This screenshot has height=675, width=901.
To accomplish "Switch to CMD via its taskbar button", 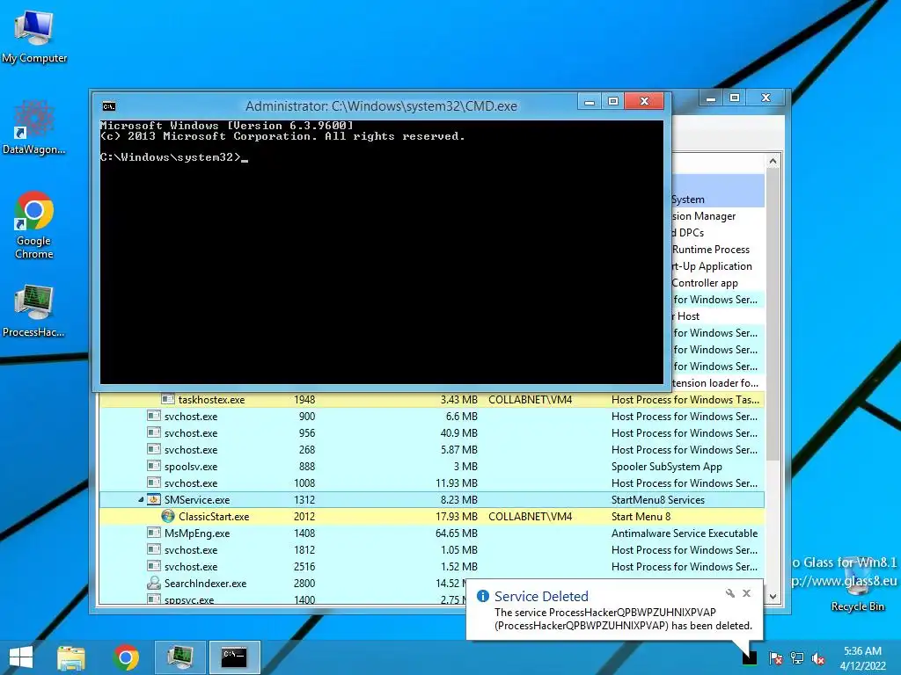I will point(234,657).
